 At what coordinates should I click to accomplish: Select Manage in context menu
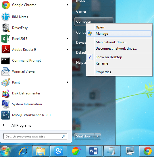[119, 34]
